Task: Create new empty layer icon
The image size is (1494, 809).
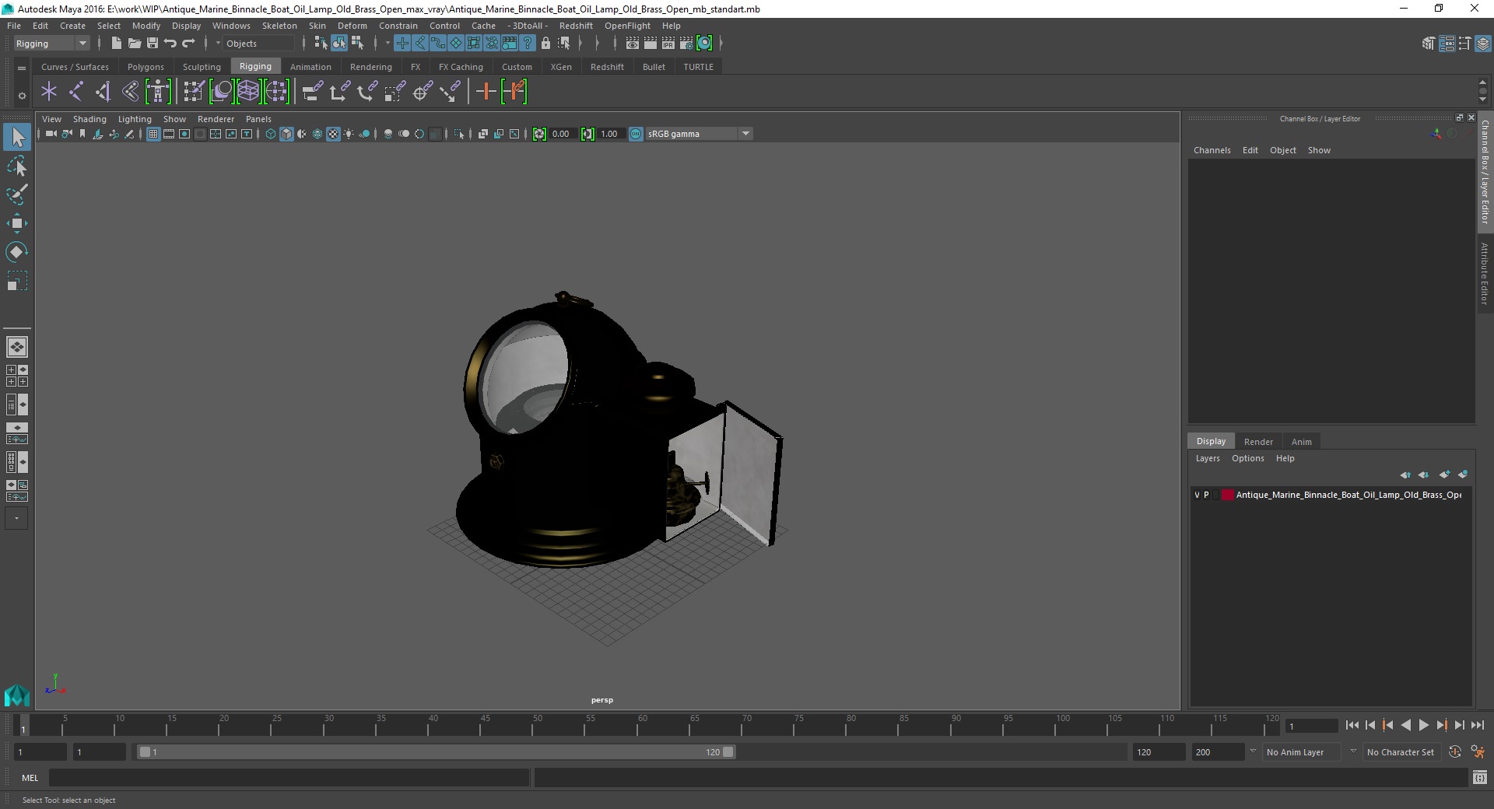Action: (1444, 475)
